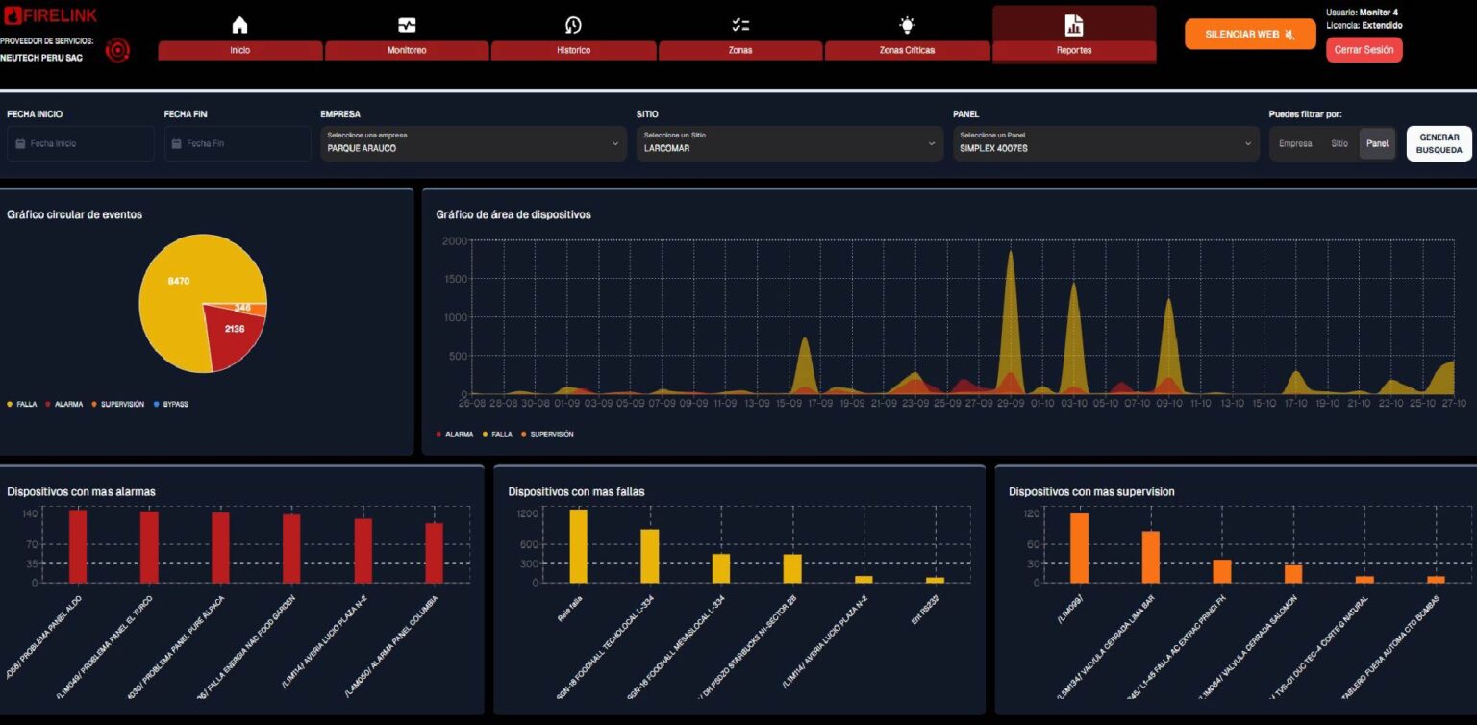Switch to the Monitoreo tab
Screen dimensions: 1477x725
click(x=407, y=50)
